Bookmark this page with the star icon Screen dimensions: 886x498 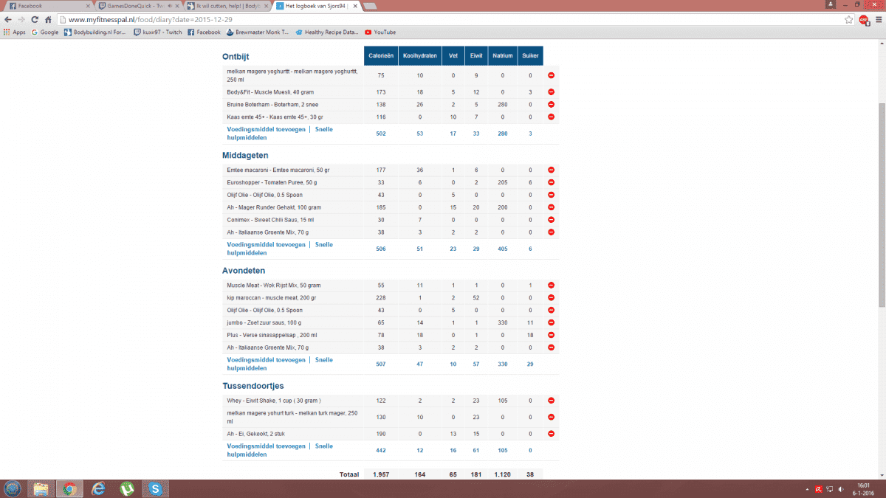(x=849, y=20)
